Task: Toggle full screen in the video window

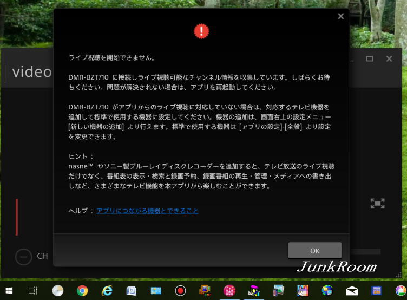Action: [x=377, y=204]
